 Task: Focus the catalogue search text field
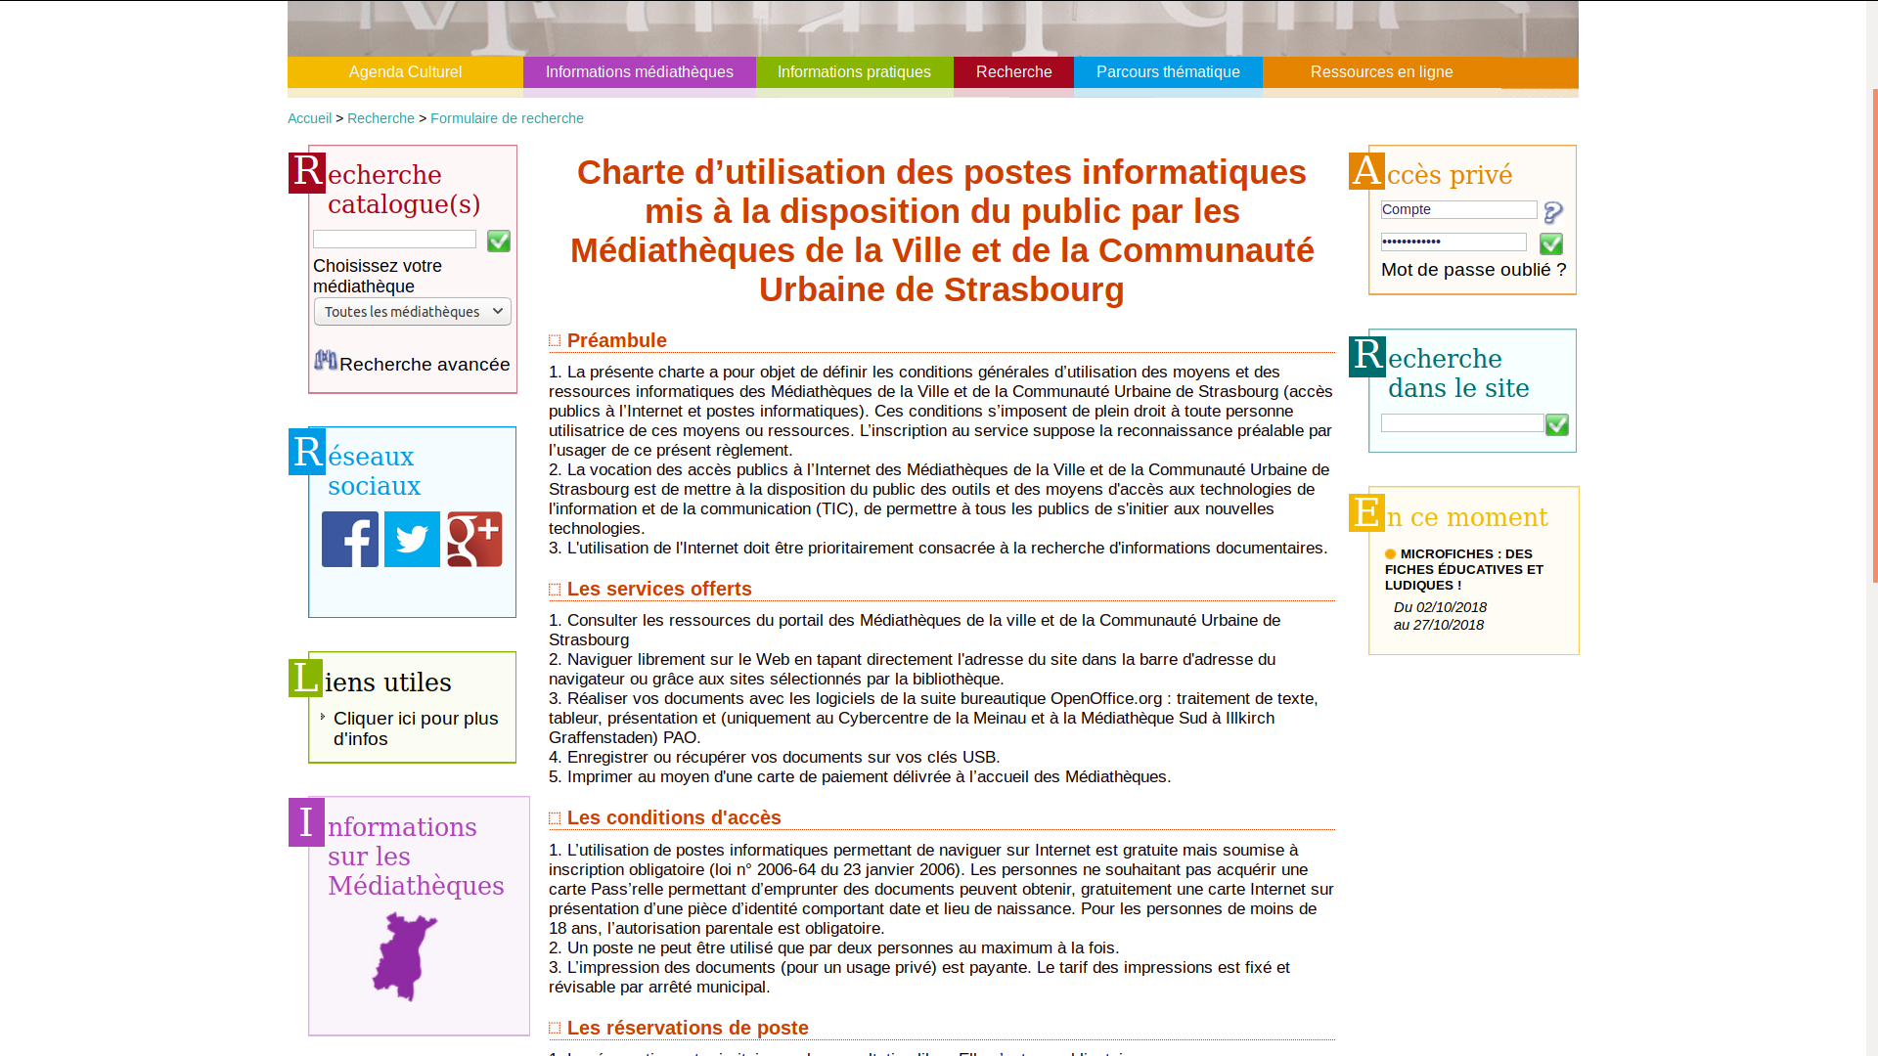point(394,240)
